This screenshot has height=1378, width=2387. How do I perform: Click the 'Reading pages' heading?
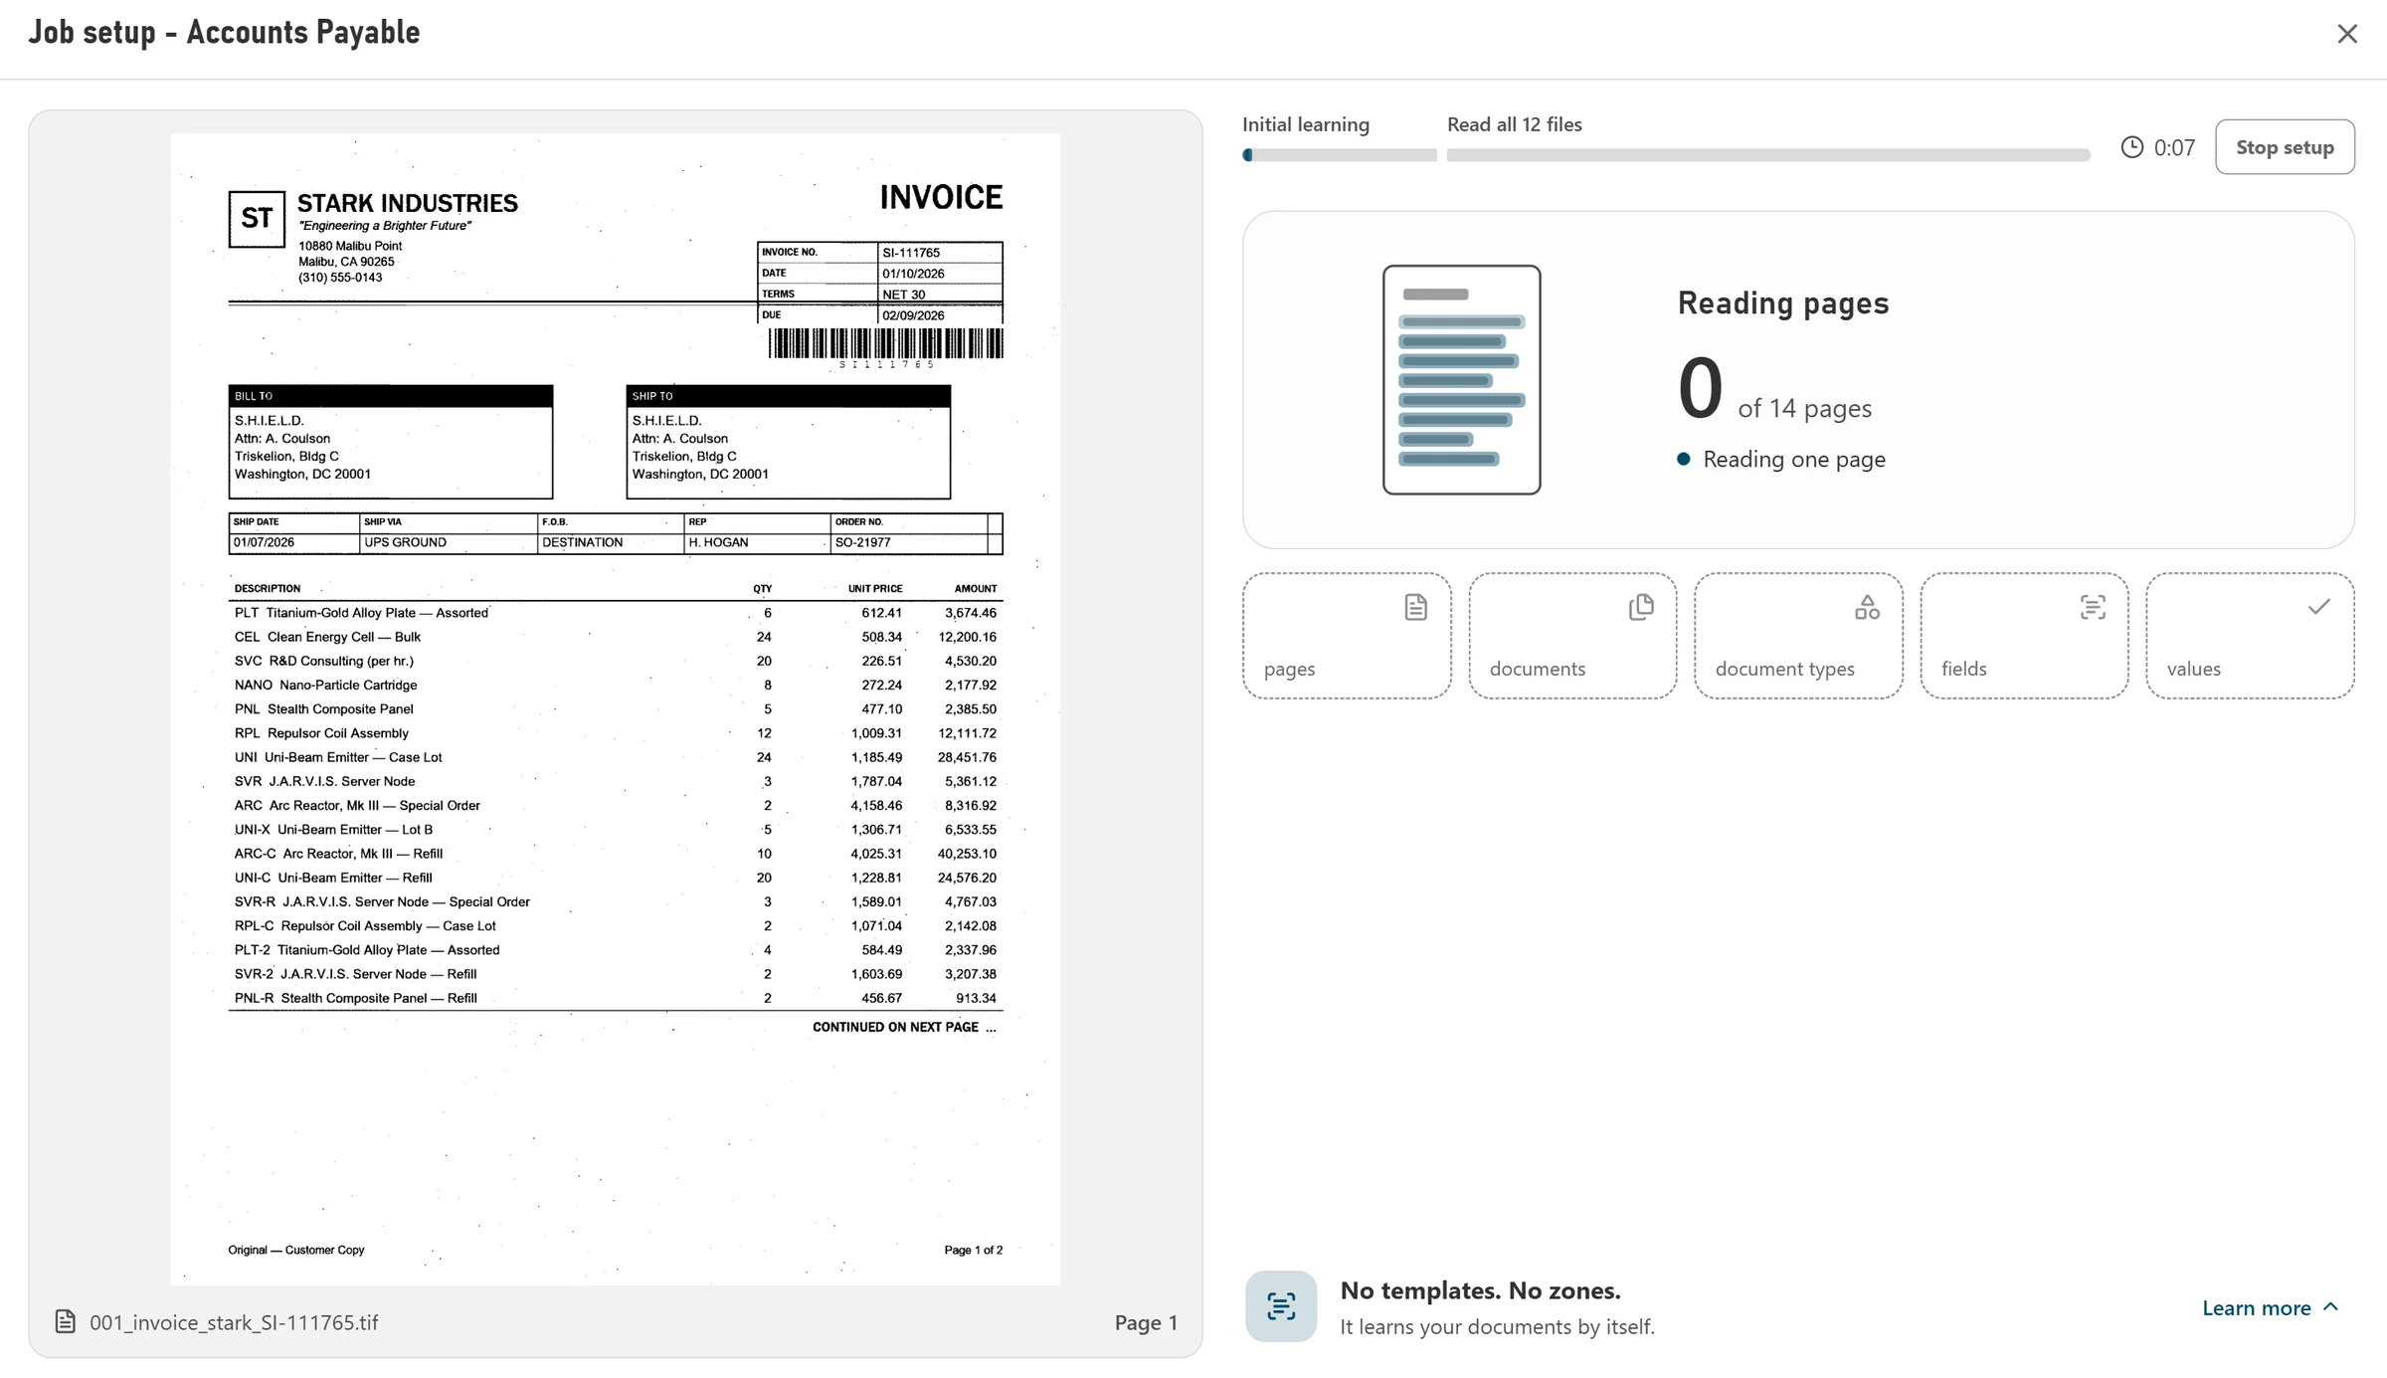click(x=1782, y=303)
